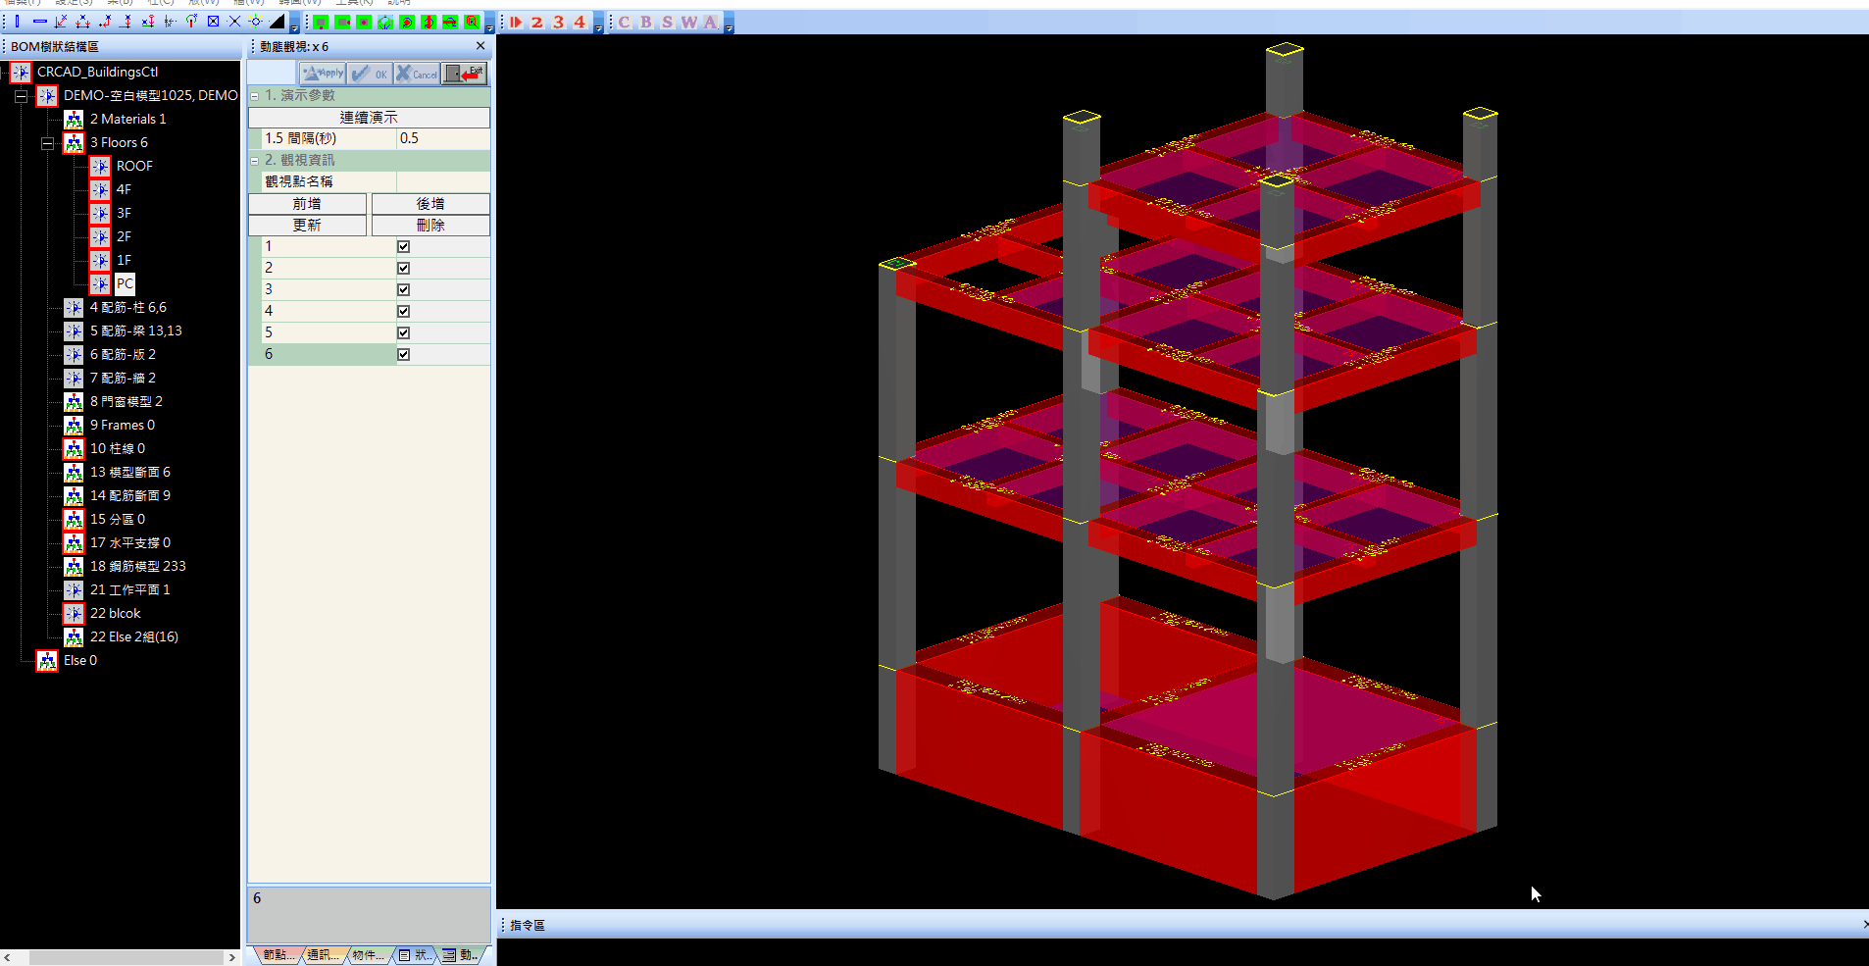Select the 4F floor tree item
The width and height of the screenshot is (1869, 966).
point(124,190)
